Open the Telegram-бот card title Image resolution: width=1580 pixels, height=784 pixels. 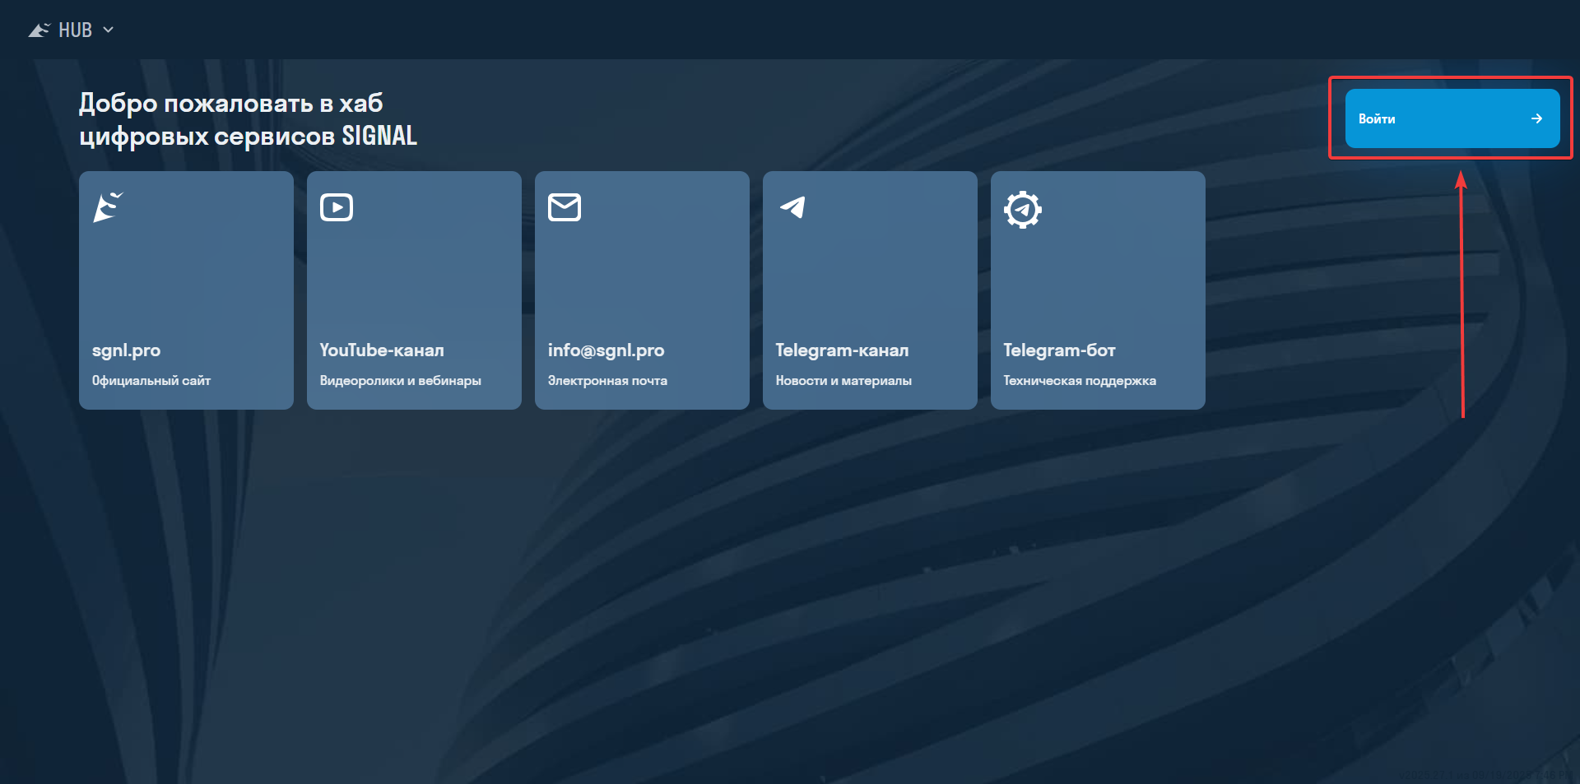pyautogui.click(x=1059, y=350)
